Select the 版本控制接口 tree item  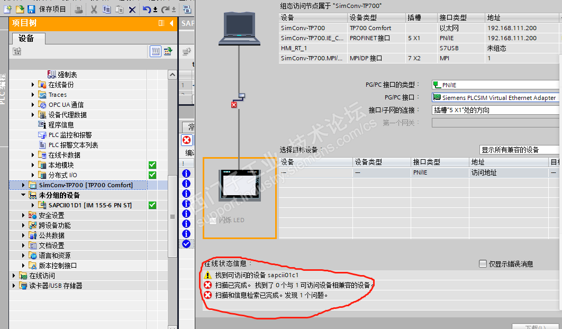pos(58,265)
